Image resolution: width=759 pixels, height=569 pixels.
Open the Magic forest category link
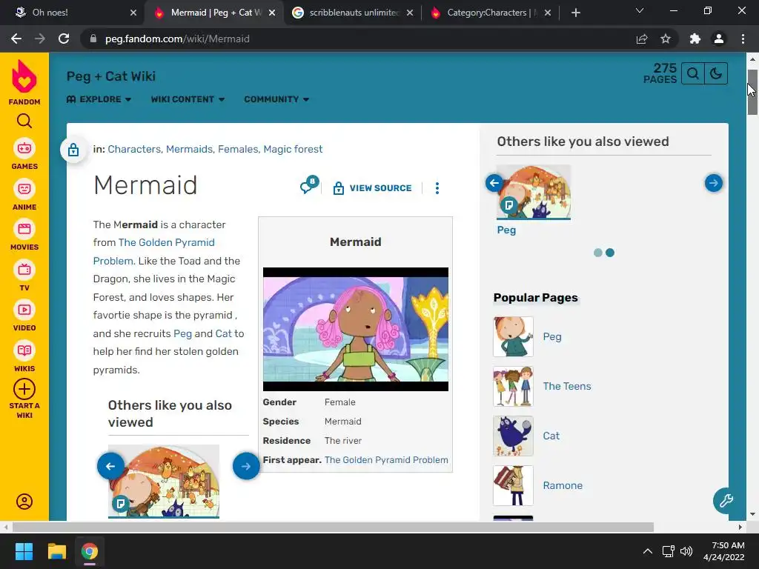coord(293,149)
